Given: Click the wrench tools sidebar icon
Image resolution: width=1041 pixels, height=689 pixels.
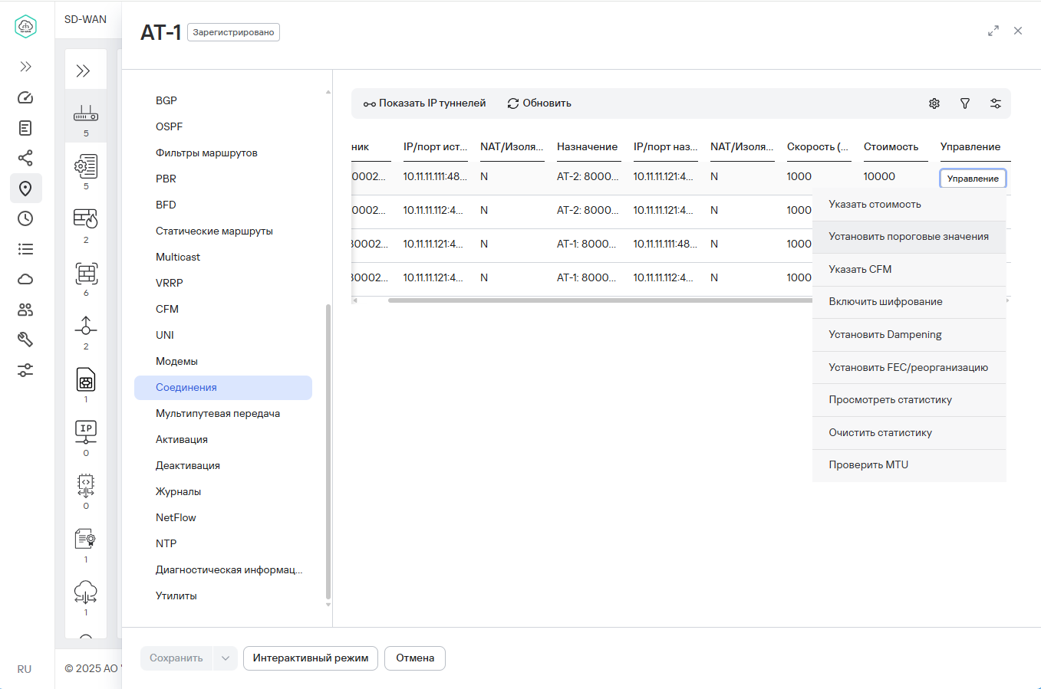Looking at the screenshot, I should (x=25, y=340).
